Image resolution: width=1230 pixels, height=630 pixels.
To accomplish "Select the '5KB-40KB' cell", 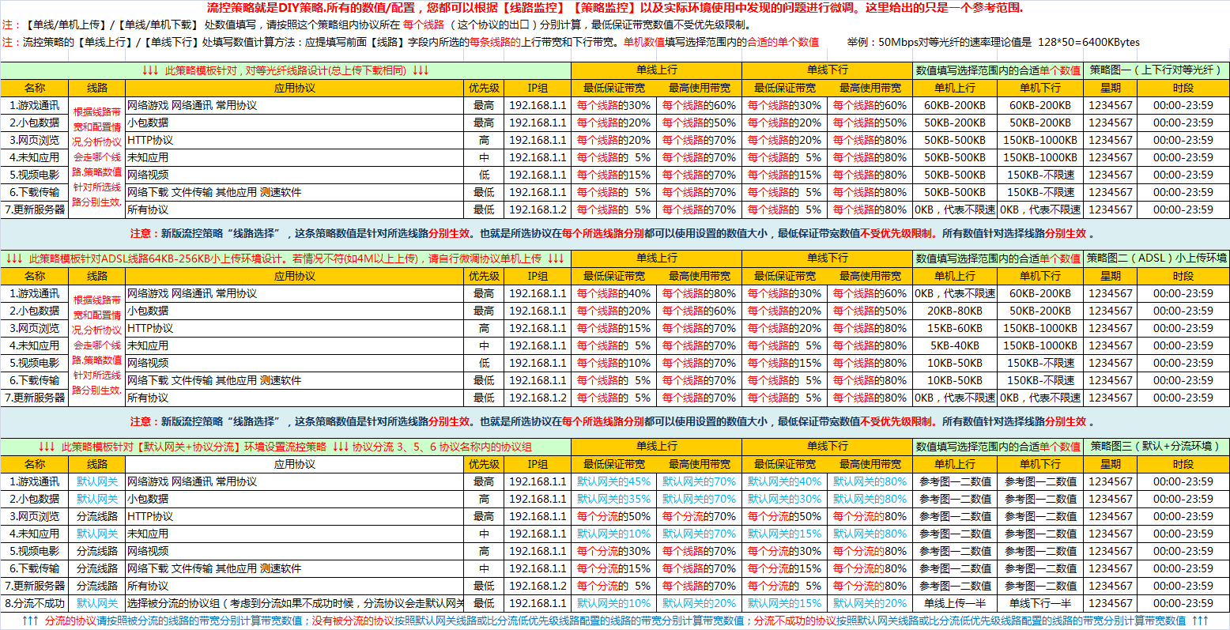I will point(955,345).
